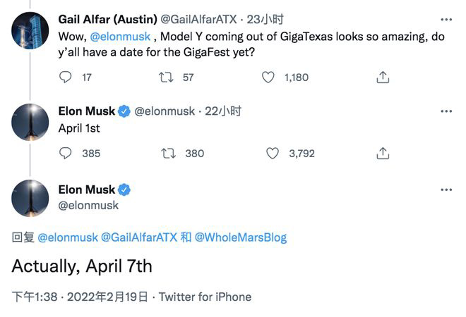Open the @elonmusk mention in Gail's tweet
Image resolution: width=466 pixels, height=317 pixels.
(x=120, y=37)
